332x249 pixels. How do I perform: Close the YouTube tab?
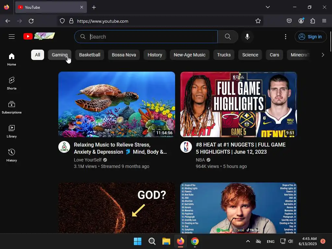[x=82, y=7]
